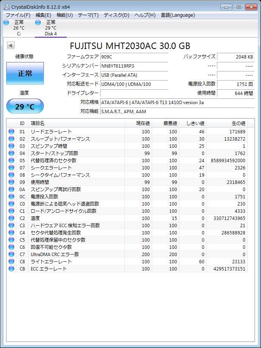This screenshot has height=348, width=261.
Task: Click raw value 429517373151
Action: [229, 269]
